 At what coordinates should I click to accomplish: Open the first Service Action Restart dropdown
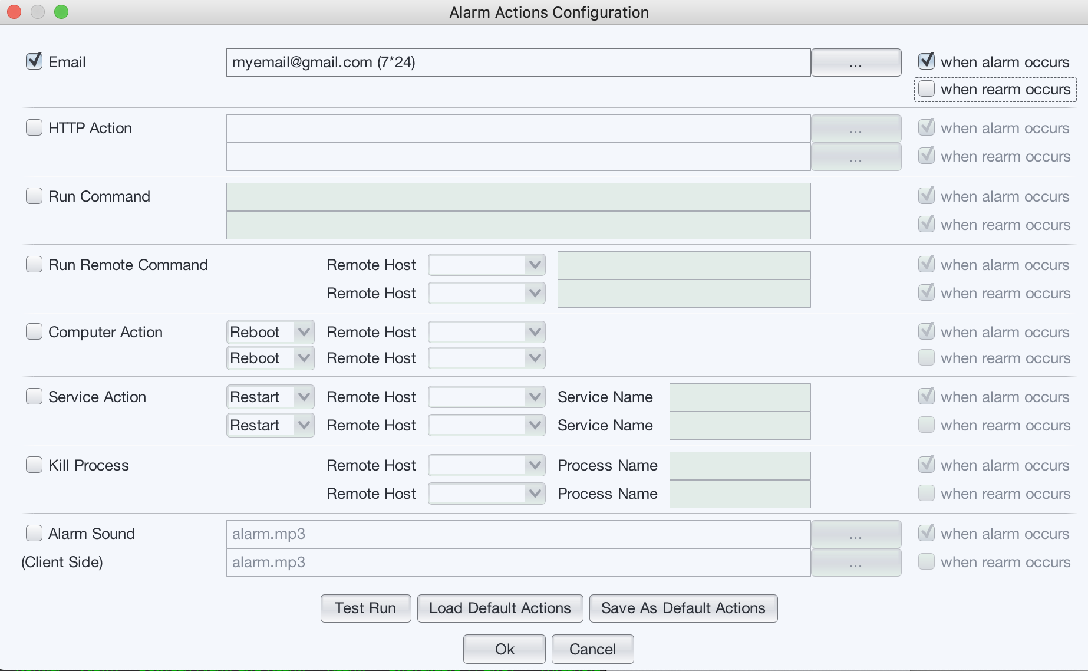pos(270,397)
